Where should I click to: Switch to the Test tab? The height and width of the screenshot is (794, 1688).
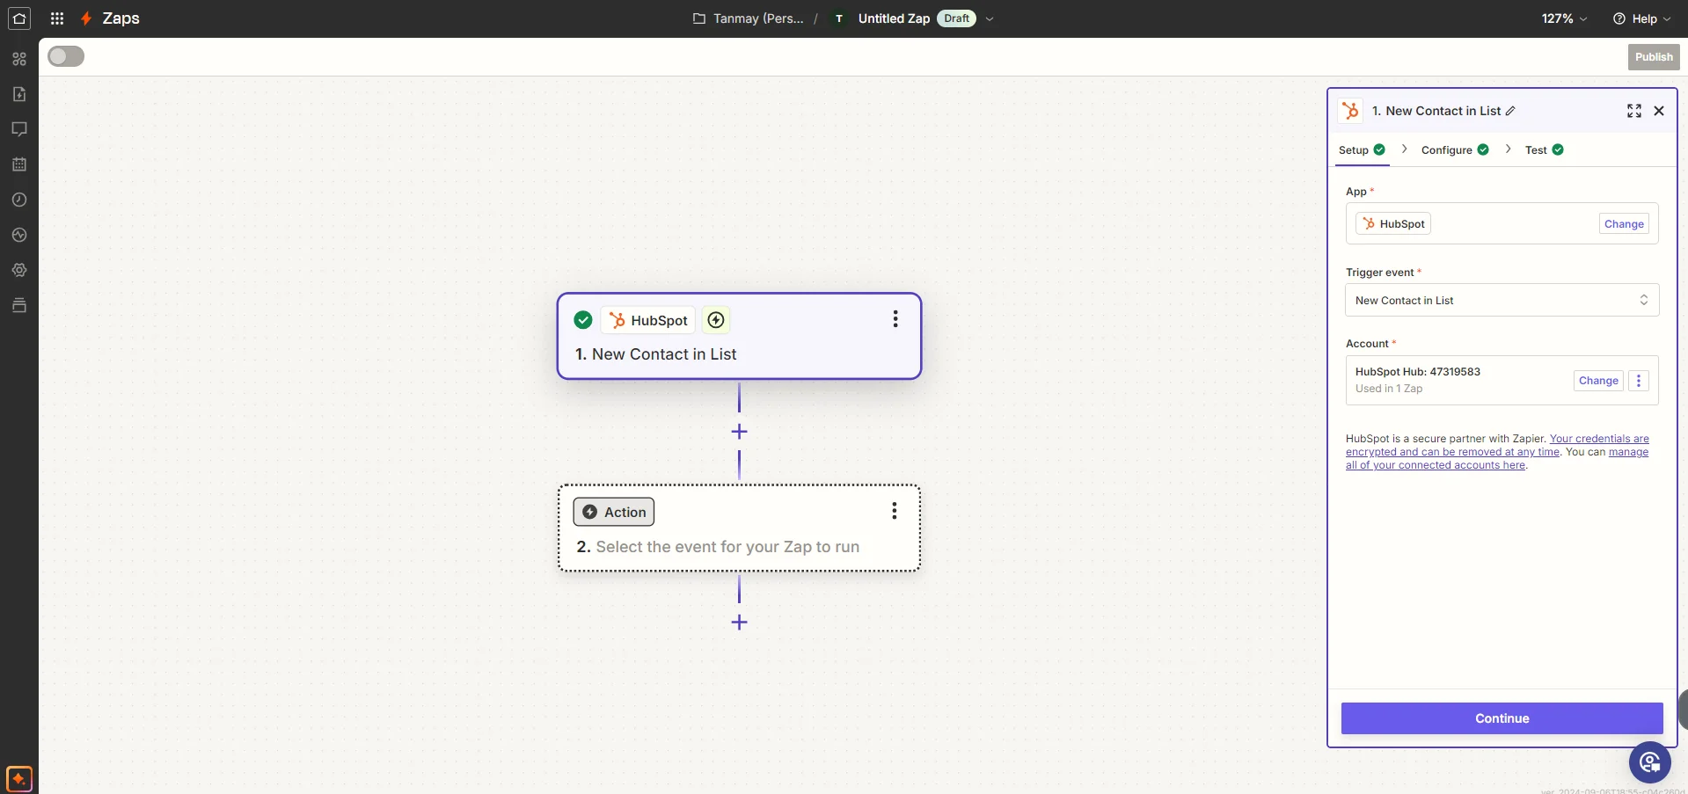1544,149
